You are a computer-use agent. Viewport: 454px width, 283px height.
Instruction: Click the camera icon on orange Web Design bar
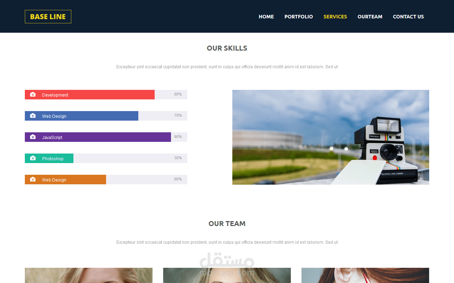point(33,179)
